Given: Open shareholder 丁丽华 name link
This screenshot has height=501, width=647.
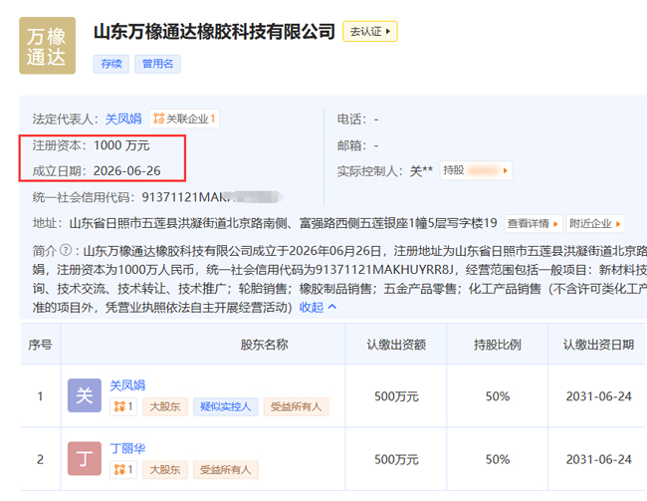Looking at the screenshot, I should point(127,448).
